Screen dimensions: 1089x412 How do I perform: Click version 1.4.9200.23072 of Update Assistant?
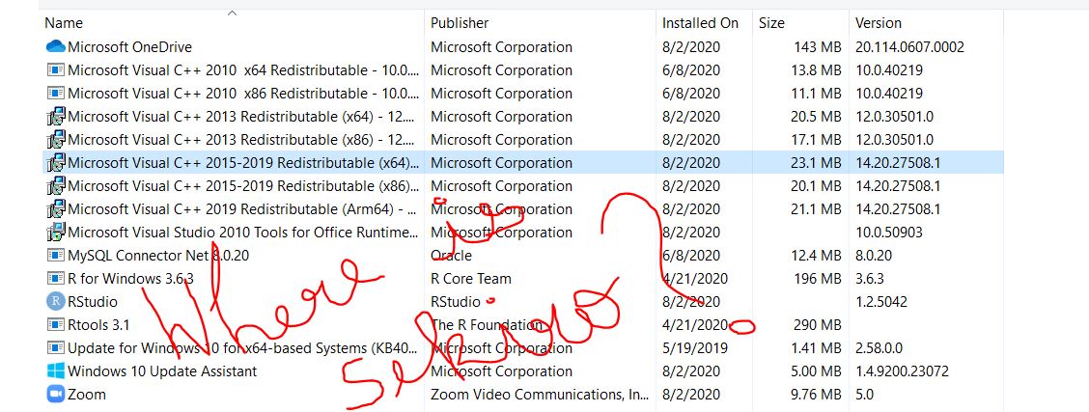pos(902,371)
